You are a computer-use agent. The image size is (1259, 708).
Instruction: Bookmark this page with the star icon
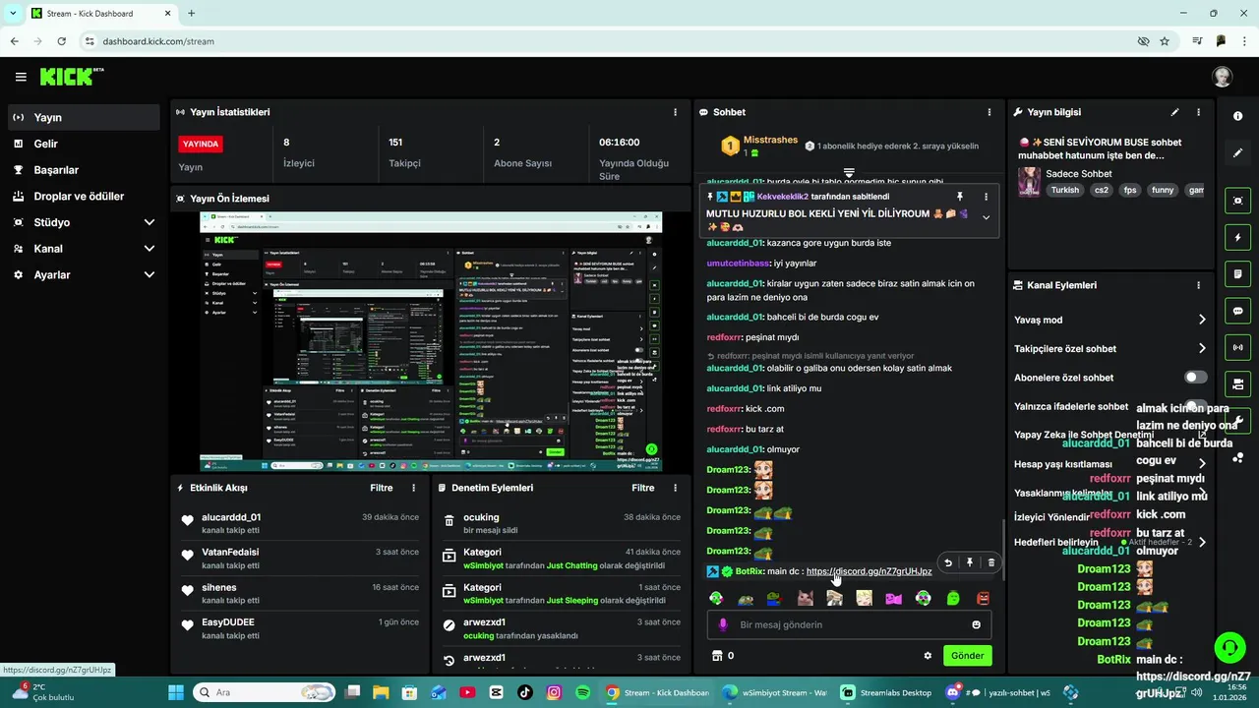click(x=1165, y=41)
